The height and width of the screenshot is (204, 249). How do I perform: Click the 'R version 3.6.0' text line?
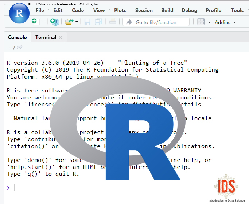(97, 63)
